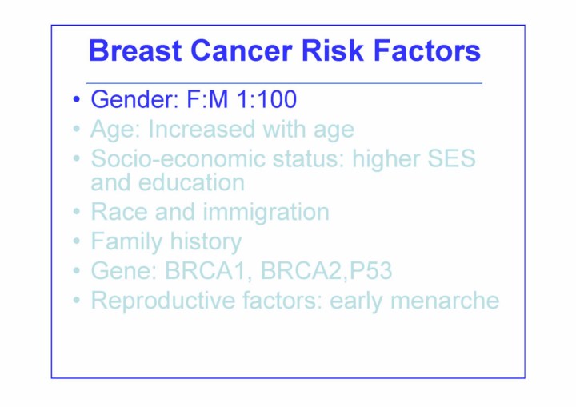Screen dimensions: 576x407
Task: Click the Age: Increased with age line
Action: click(222, 130)
